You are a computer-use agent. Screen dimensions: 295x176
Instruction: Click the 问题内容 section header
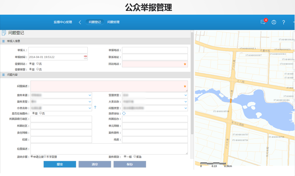tap(95, 75)
